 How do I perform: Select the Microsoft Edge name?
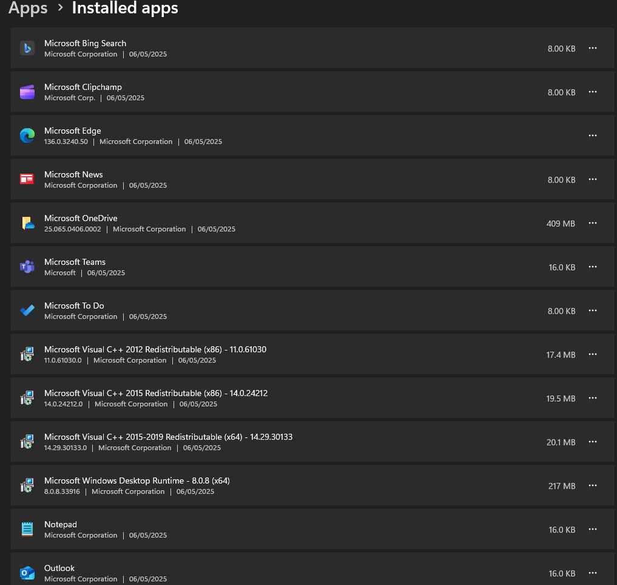[72, 131]
